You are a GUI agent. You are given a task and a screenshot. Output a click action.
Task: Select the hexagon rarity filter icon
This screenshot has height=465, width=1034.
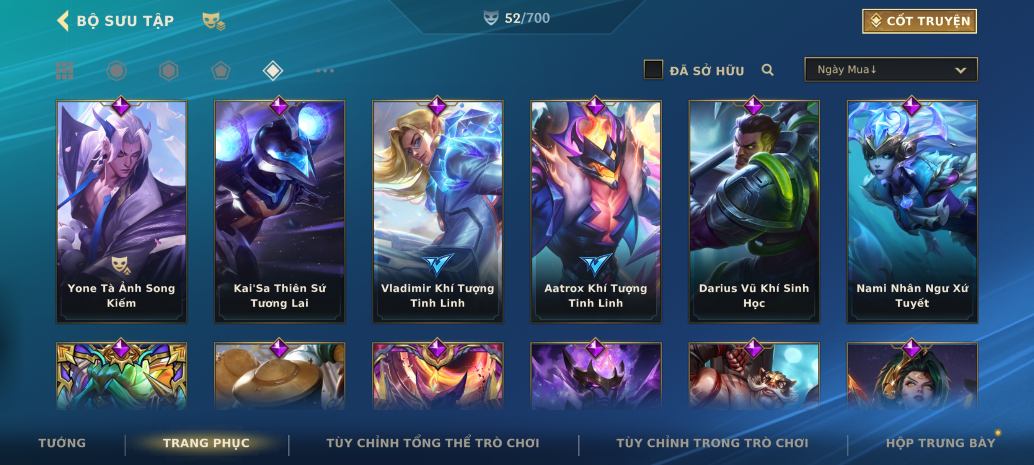click(168, 71)
